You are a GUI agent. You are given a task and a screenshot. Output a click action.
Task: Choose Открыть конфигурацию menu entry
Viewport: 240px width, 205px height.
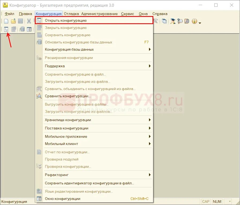click(x=94, y=20)
